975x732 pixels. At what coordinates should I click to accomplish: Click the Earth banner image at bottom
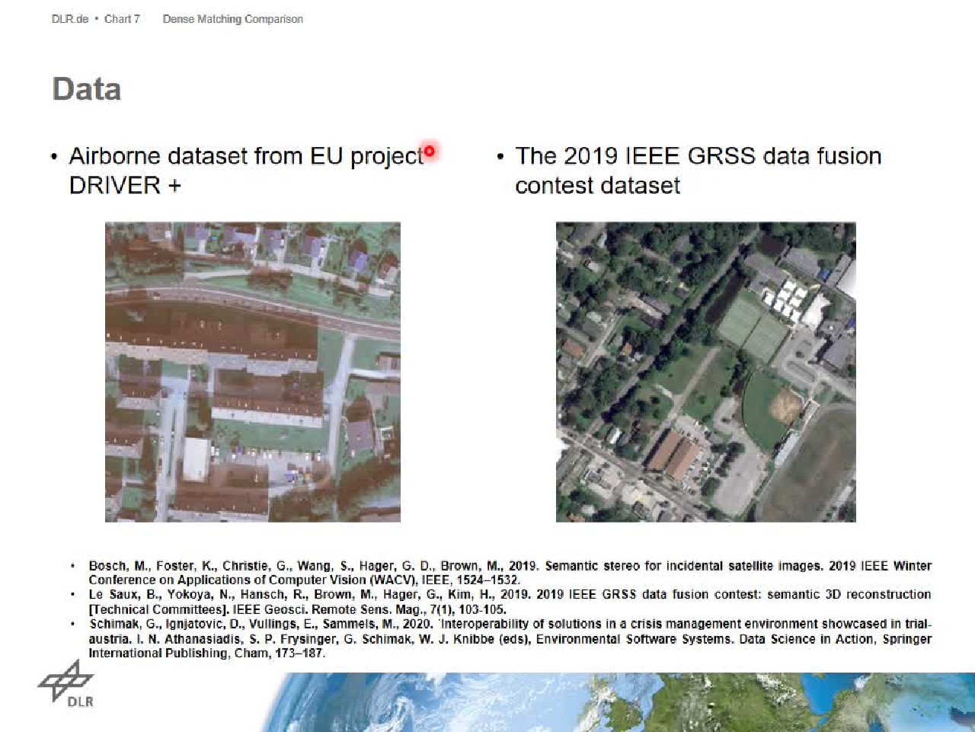click(609, 702)
